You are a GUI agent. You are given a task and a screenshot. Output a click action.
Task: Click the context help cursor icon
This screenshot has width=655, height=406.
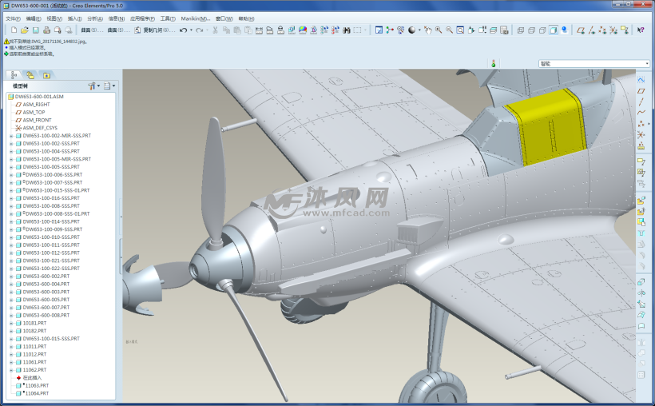[641, 30]
